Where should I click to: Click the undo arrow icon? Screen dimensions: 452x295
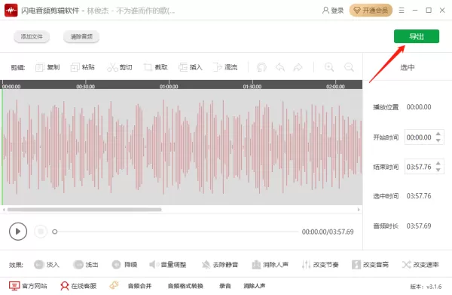[x=280, y=67]
